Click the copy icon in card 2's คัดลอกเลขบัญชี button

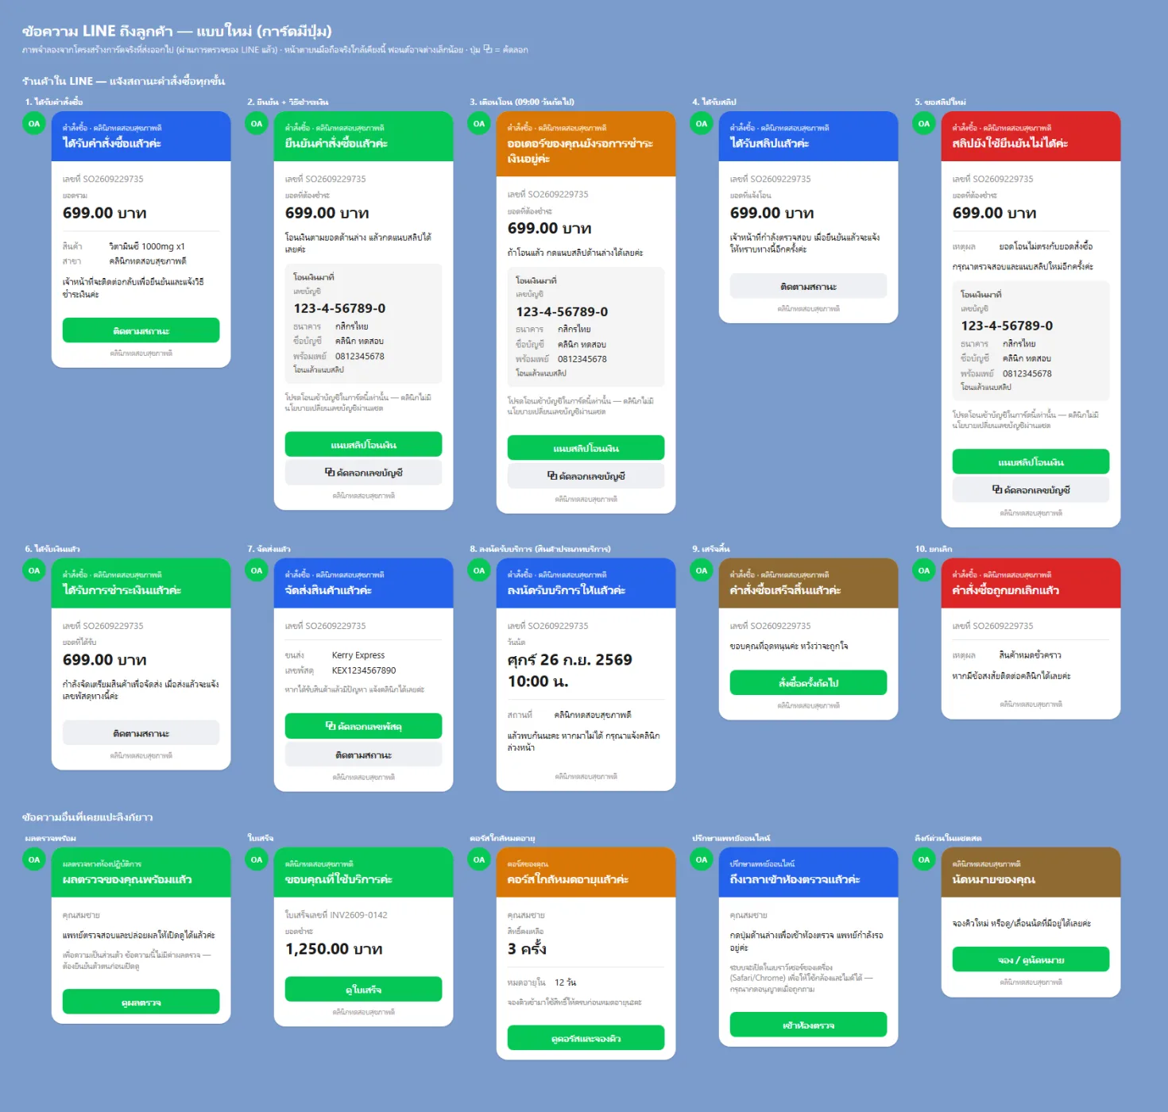point(329,473)
